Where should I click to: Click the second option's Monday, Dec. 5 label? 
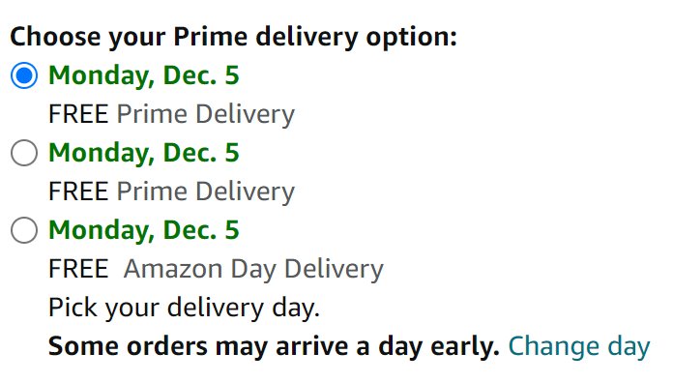point(144,153)
